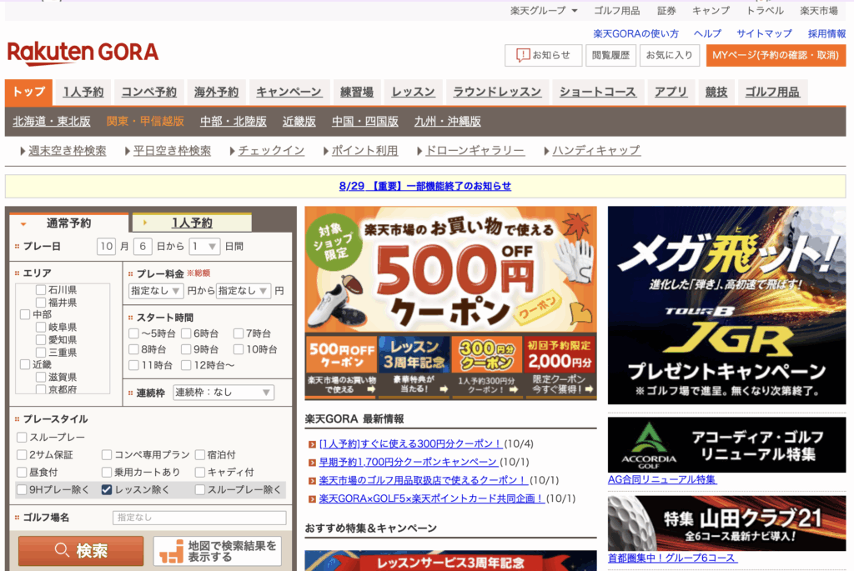Viewport: 854px width, 571px height.
Task: Click the 初回予約限定 2,000円分 coupon tile
Action: 560,365
